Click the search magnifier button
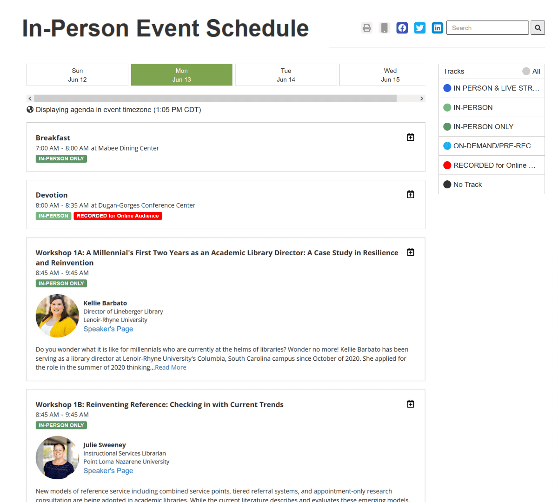This screenshot has width=558, height=502. pyautogui.click(x=538, y=28)
